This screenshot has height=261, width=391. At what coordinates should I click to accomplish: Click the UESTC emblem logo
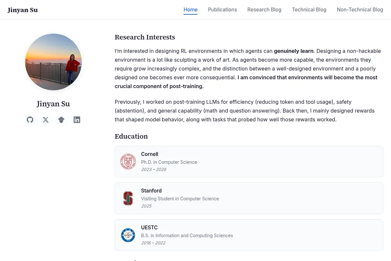[x=128, y=235]
